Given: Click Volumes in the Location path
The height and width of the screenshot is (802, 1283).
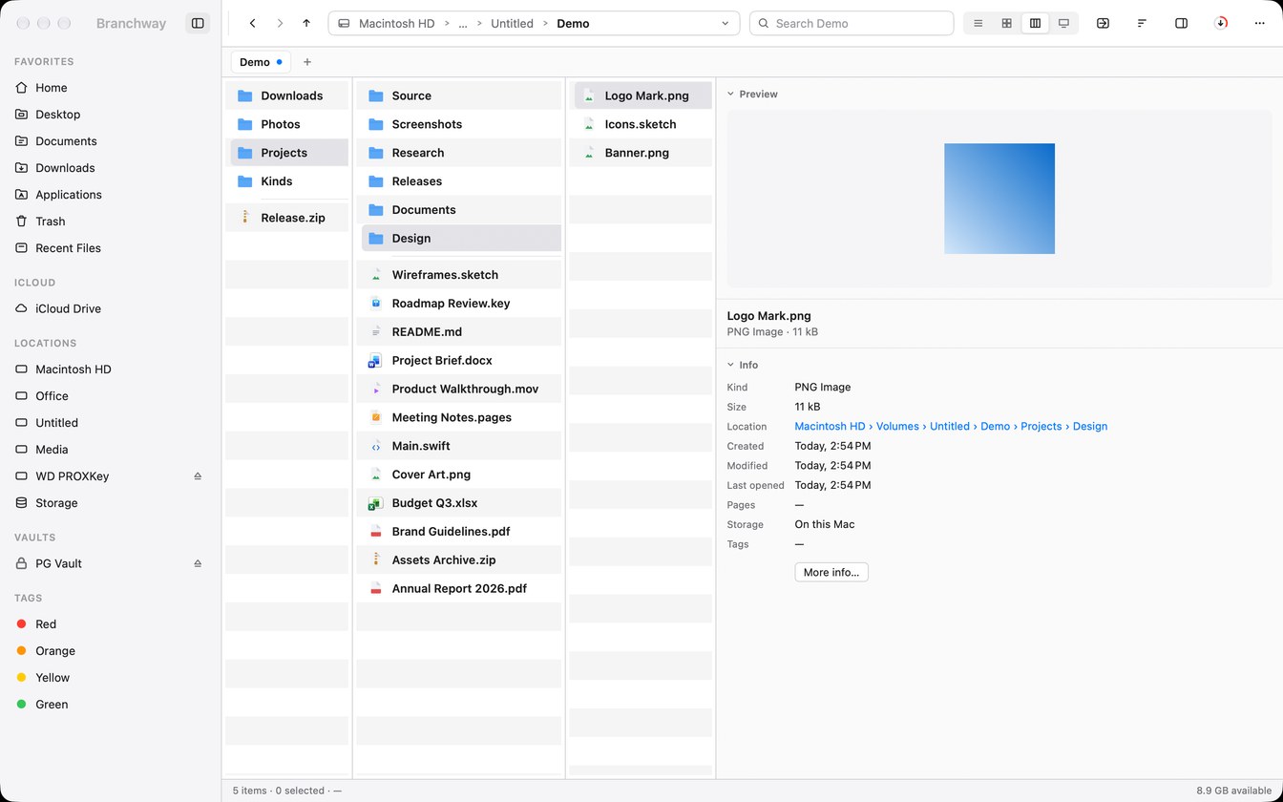Looking at the screenshot, I should pos(897,427).
